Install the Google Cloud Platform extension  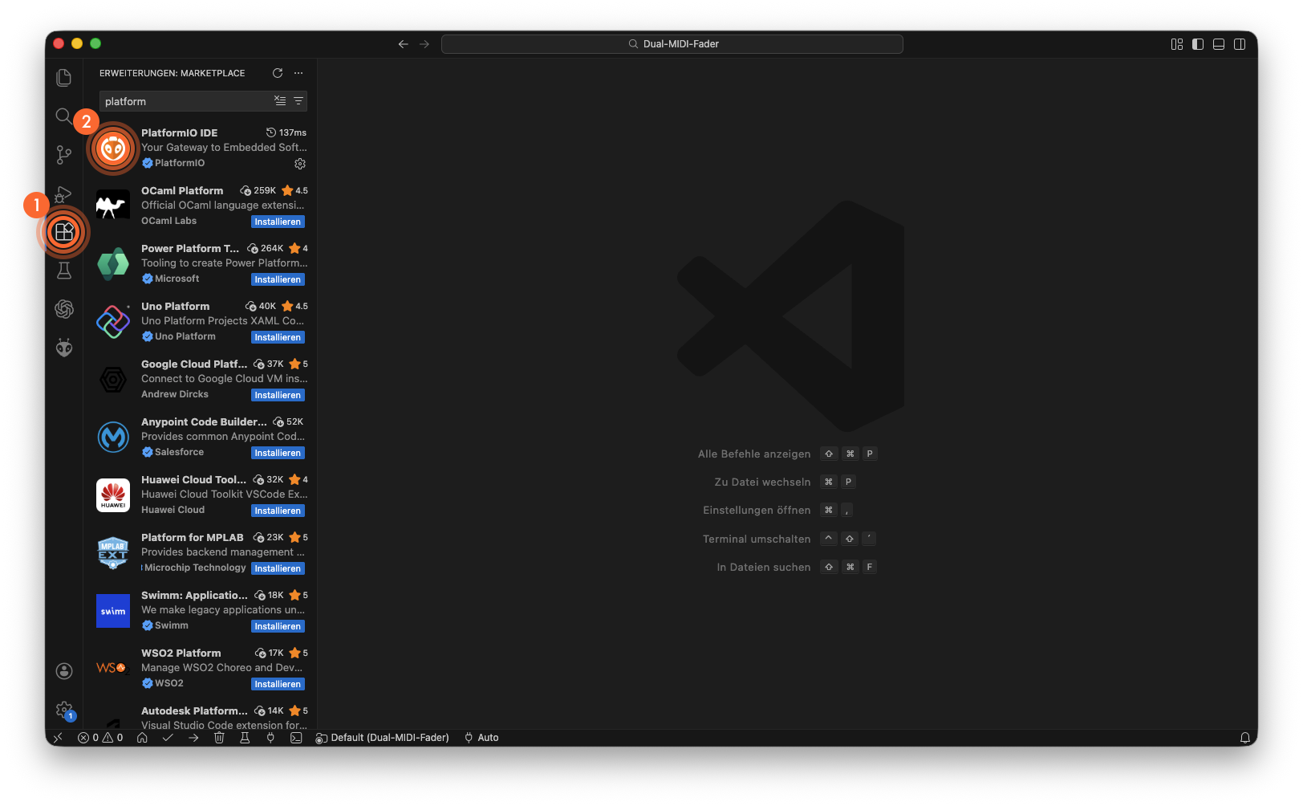click(x=278, y=395)
